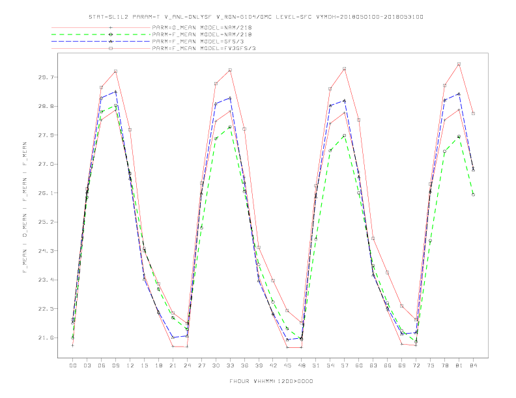Click x-axis tick label 57
The height and width of the screenshot is (398, 516).
click(x=345, y=365)
